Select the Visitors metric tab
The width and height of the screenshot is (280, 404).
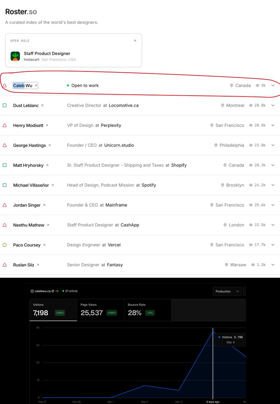53,310
